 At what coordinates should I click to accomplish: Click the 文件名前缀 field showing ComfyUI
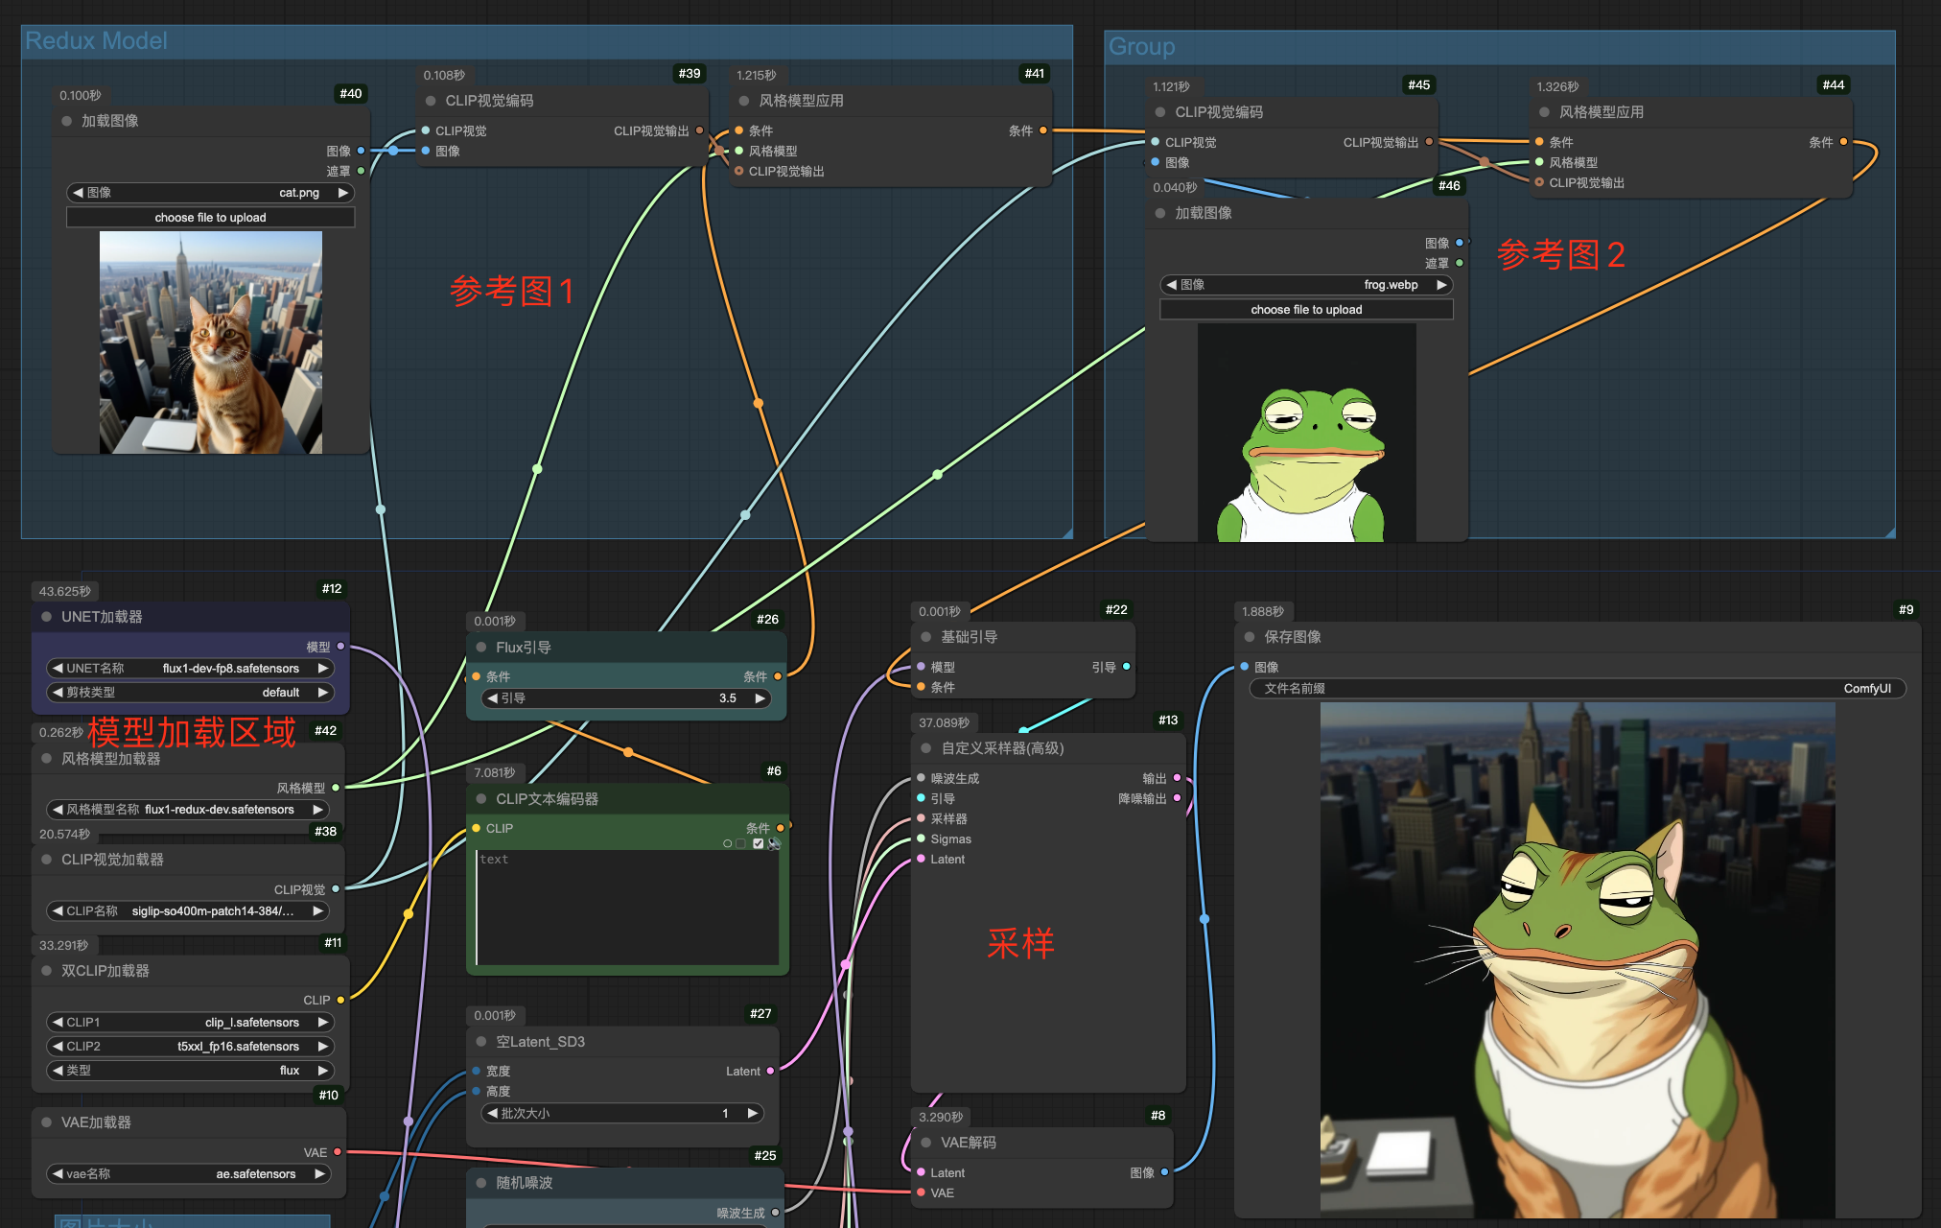[1573, 688]
